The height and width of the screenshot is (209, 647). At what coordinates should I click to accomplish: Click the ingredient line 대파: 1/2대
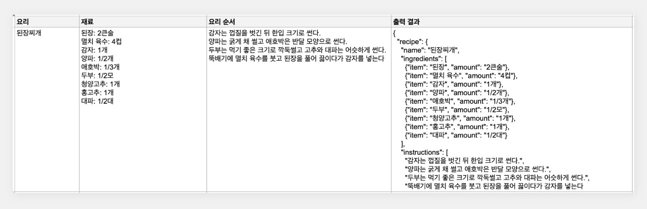coord(97,101)
